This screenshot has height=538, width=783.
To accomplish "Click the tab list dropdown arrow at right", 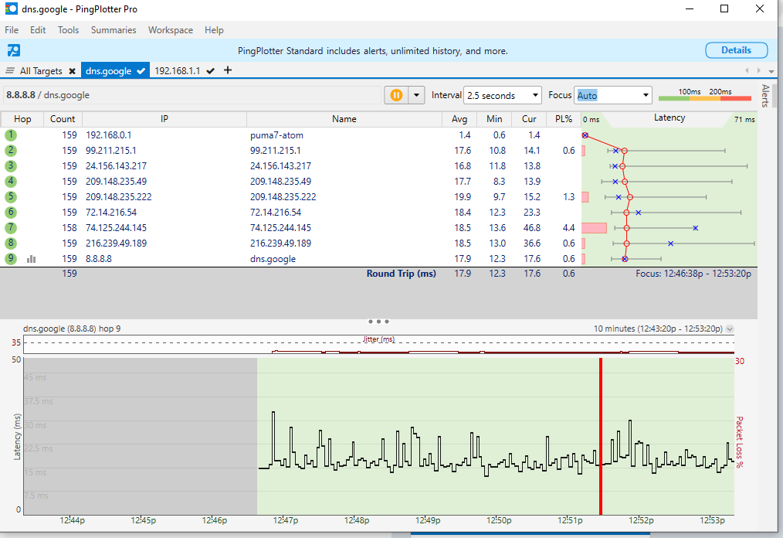I will [x=771, y=71].
